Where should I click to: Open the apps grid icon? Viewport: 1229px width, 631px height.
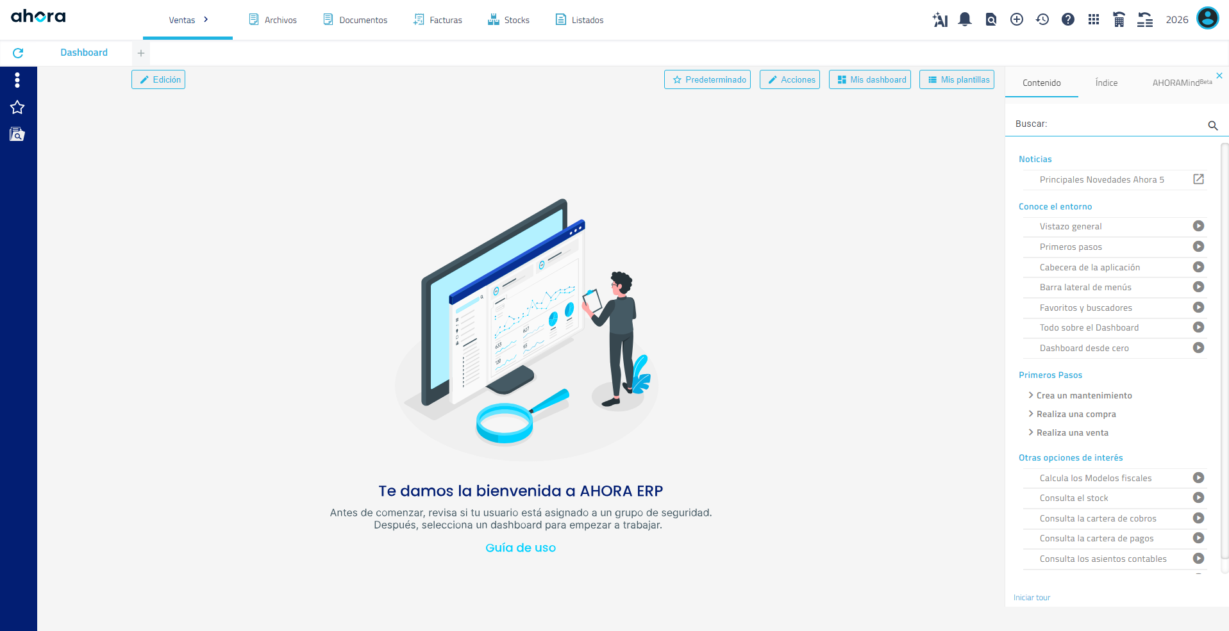pos(1094,20)
